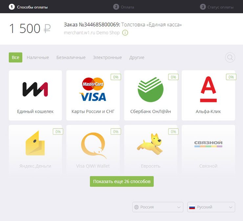Open the Электронные filter tab
The width and height of the screenshot is (243, 221).
point(107,57)
